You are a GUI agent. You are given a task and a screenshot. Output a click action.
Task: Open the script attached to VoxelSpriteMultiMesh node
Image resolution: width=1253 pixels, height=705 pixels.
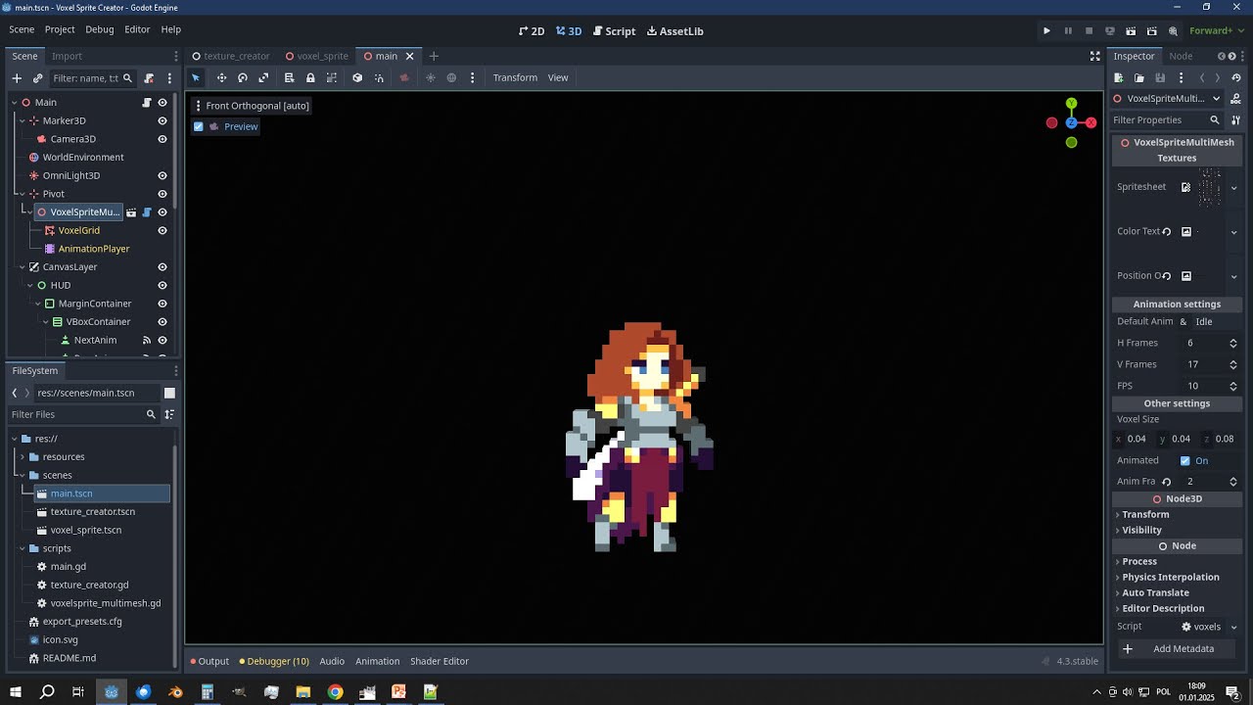tap(147, 211)
